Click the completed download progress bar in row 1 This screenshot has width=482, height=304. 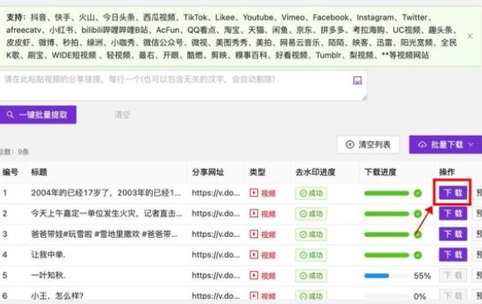(x=387, y=193)
